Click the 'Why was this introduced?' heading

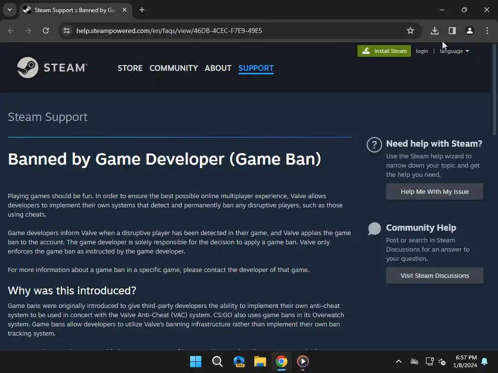pos(72,290)
